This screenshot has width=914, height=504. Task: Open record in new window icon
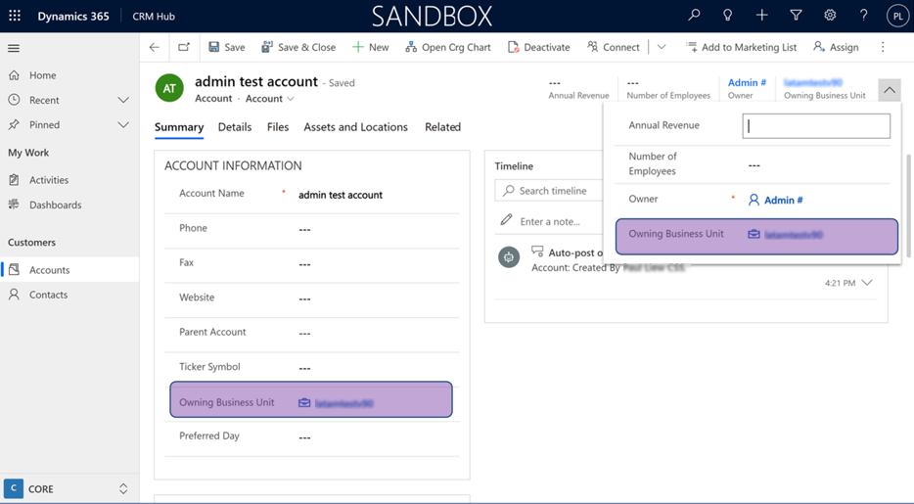[x=184, y=47]
